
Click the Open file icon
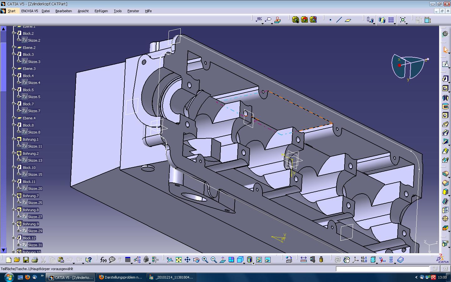click(x=17, y=260)
